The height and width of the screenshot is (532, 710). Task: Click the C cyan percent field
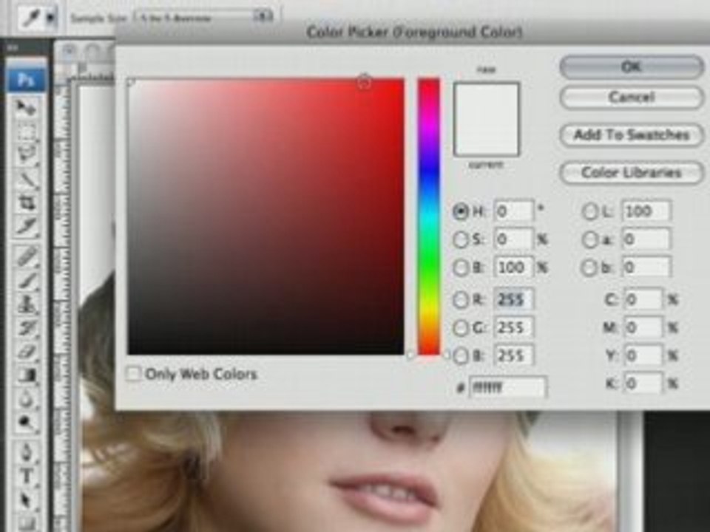[x=643, y=299]
